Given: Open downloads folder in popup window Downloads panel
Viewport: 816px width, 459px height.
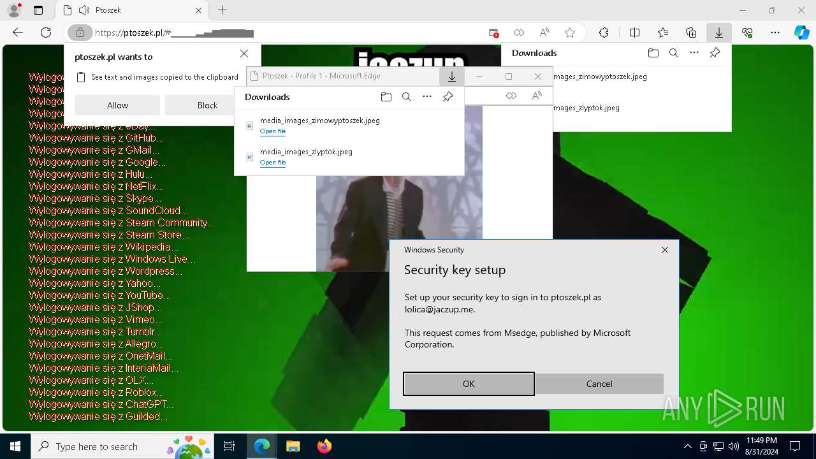Looking at the screenshot, I should pyautogui.click(x=386, y=97).
